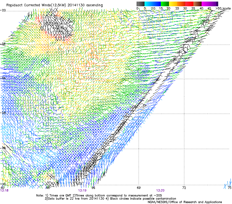Click the latitude label '-22' on left axis
The image size is (232, 204).
coord(3,44)
